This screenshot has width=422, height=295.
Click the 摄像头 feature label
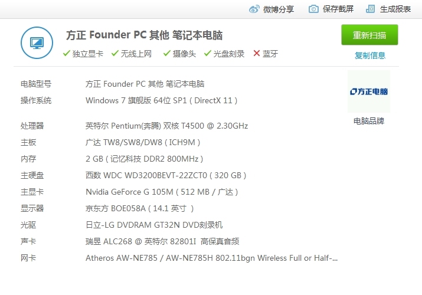[184, 54]
